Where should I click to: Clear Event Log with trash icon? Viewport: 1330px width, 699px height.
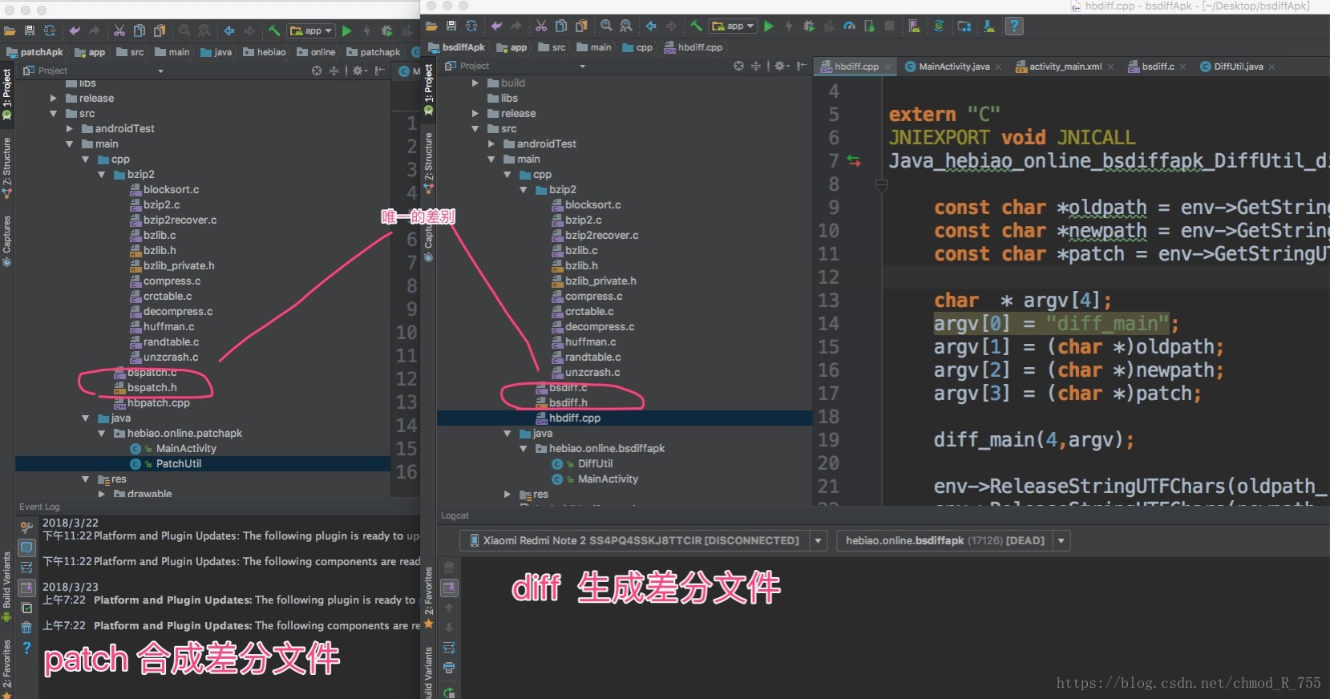click(x=26, y=628)
